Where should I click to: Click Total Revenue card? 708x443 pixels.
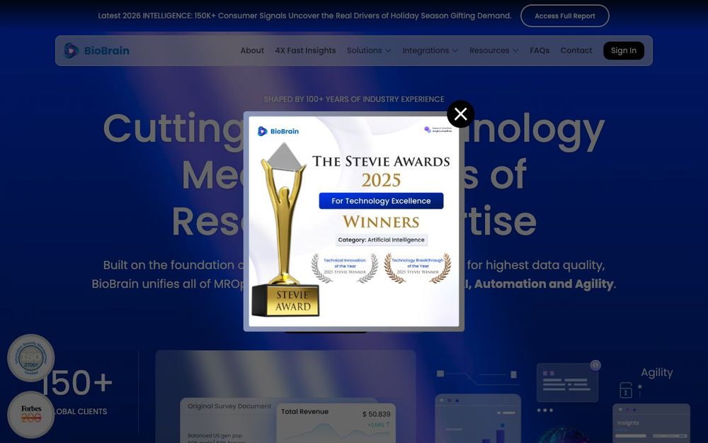pyautogui.click(x=336, y=423)
